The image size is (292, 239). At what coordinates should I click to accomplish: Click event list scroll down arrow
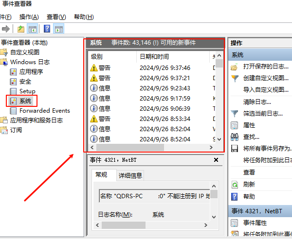219,139
